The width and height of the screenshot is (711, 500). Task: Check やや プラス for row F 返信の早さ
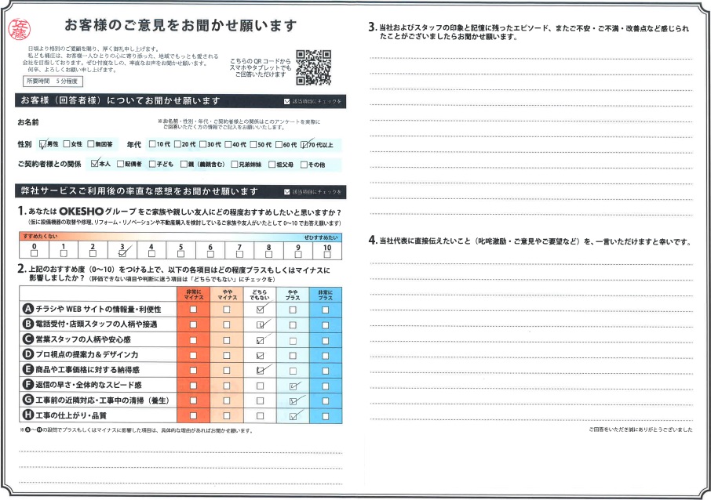(294, 386)
